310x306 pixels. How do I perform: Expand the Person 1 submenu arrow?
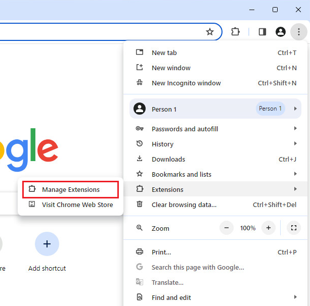pos(295,109)
